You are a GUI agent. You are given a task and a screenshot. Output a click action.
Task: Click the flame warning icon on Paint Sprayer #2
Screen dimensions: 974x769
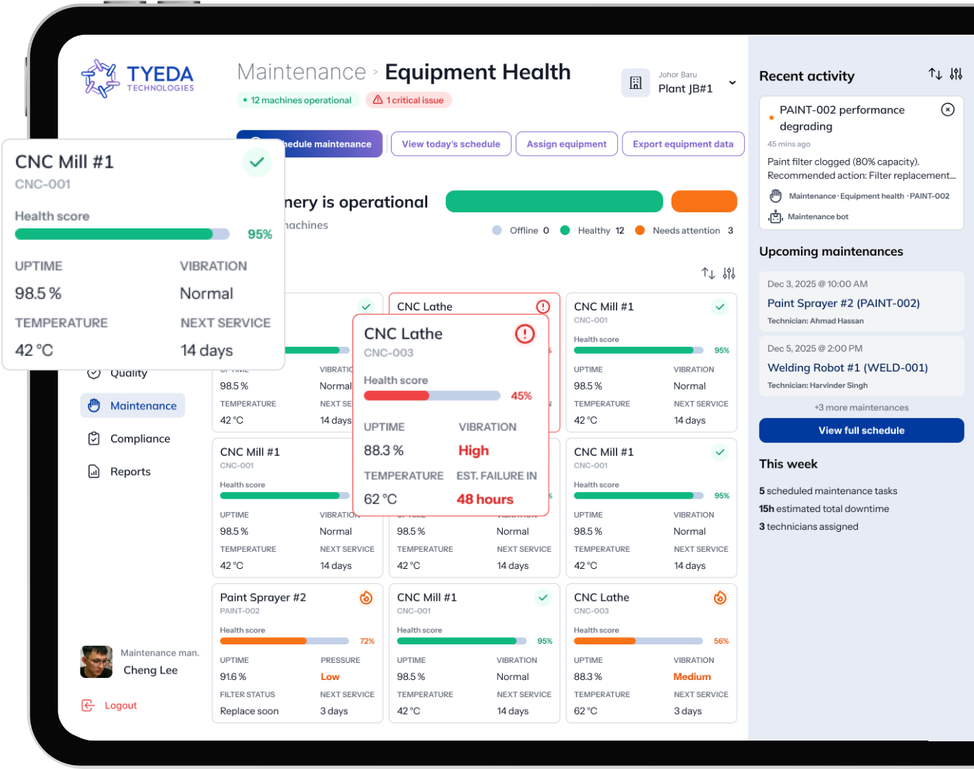pos(366,598)
